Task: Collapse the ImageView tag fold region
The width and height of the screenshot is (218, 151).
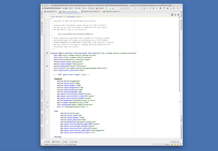Action: (x=49, y=79)
